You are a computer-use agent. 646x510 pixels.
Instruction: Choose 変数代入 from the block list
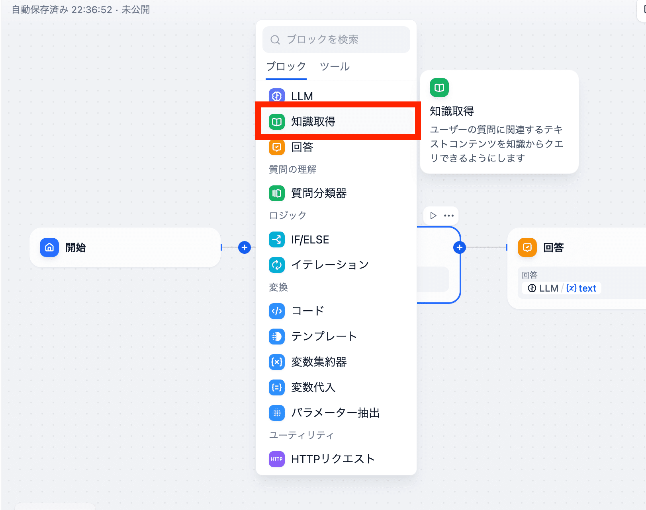tap(313, 387)
